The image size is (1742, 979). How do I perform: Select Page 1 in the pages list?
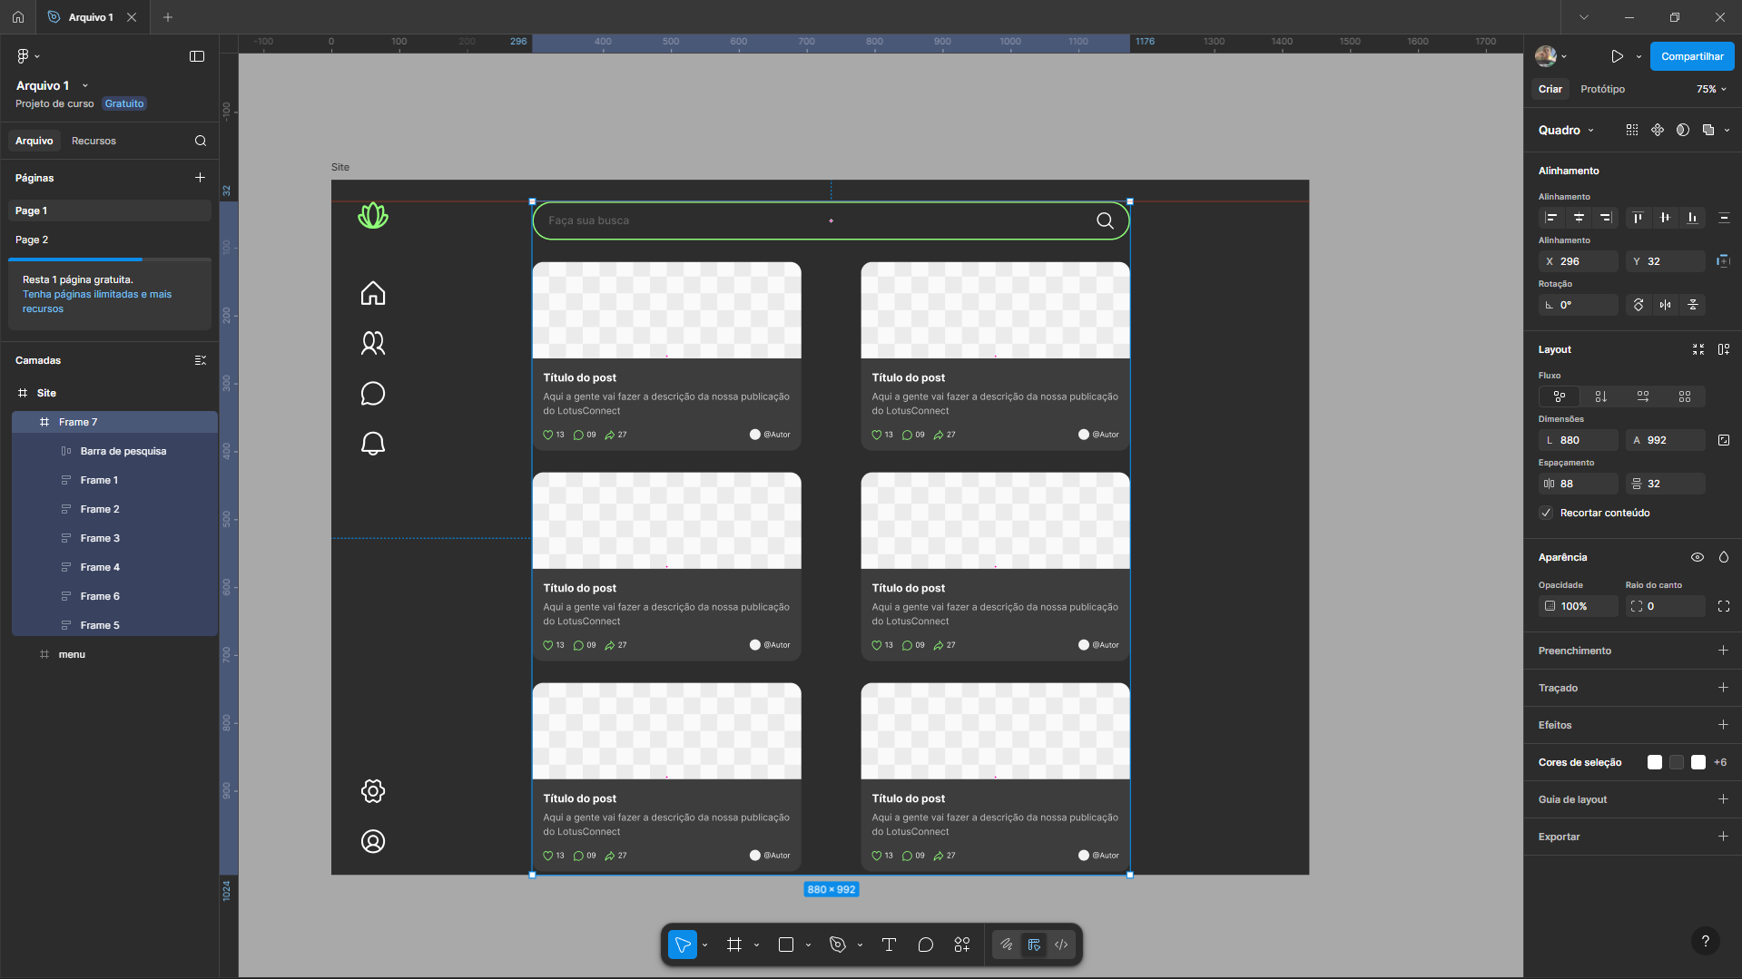[109, 210]
